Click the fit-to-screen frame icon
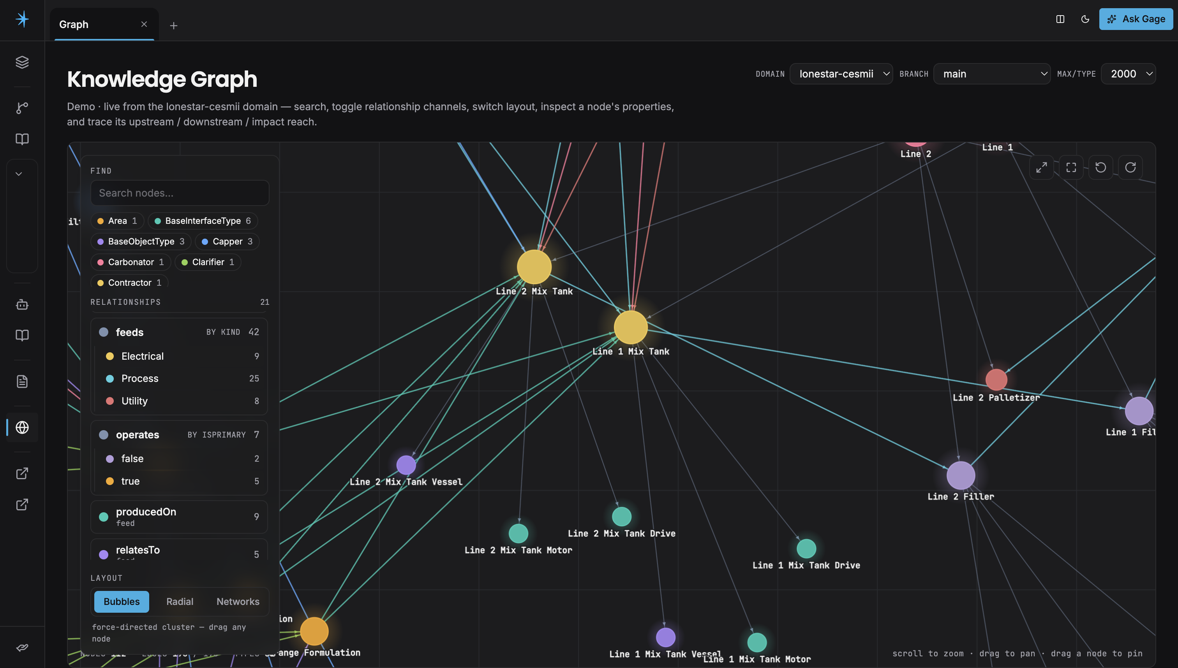This screenshot has width=1178, height=668. (1071, 167)
